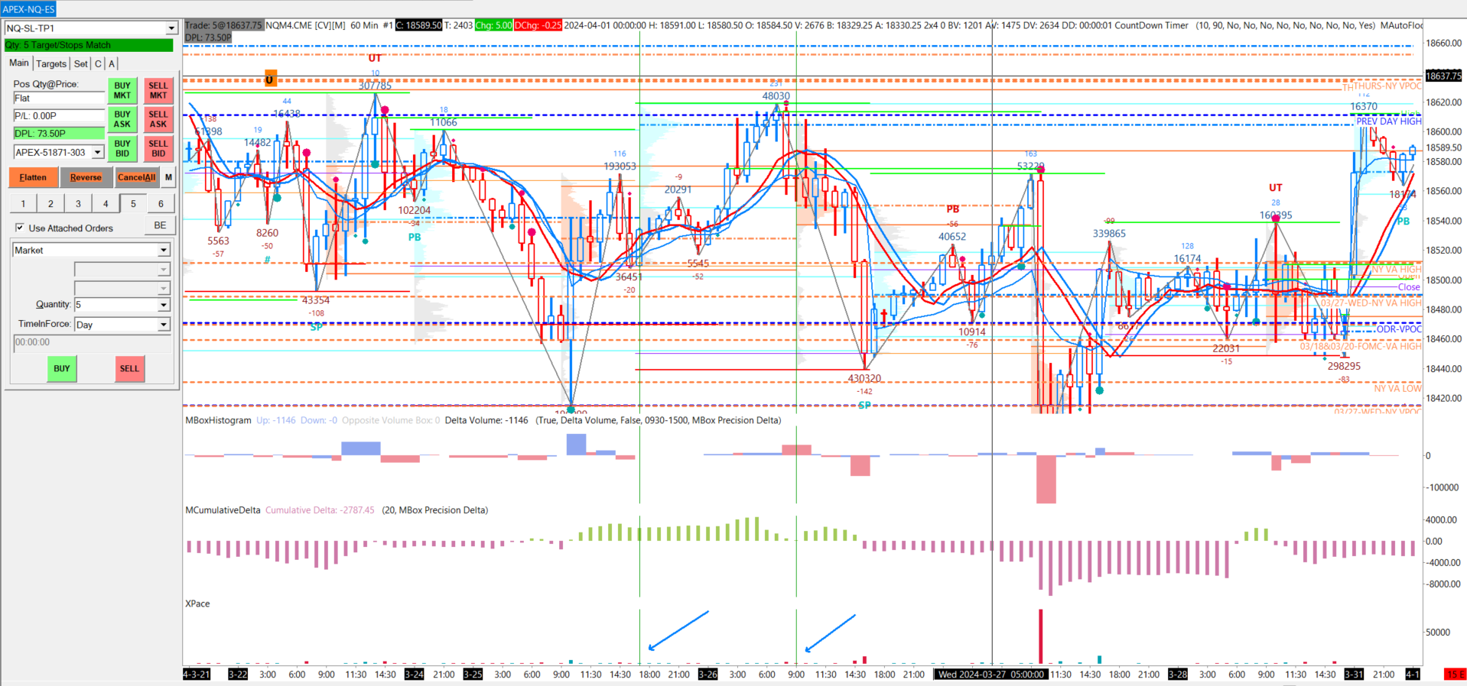Click the SELL BID button
The height and width of the screenshot is (686, 1467).
click(x=158, y=148)
